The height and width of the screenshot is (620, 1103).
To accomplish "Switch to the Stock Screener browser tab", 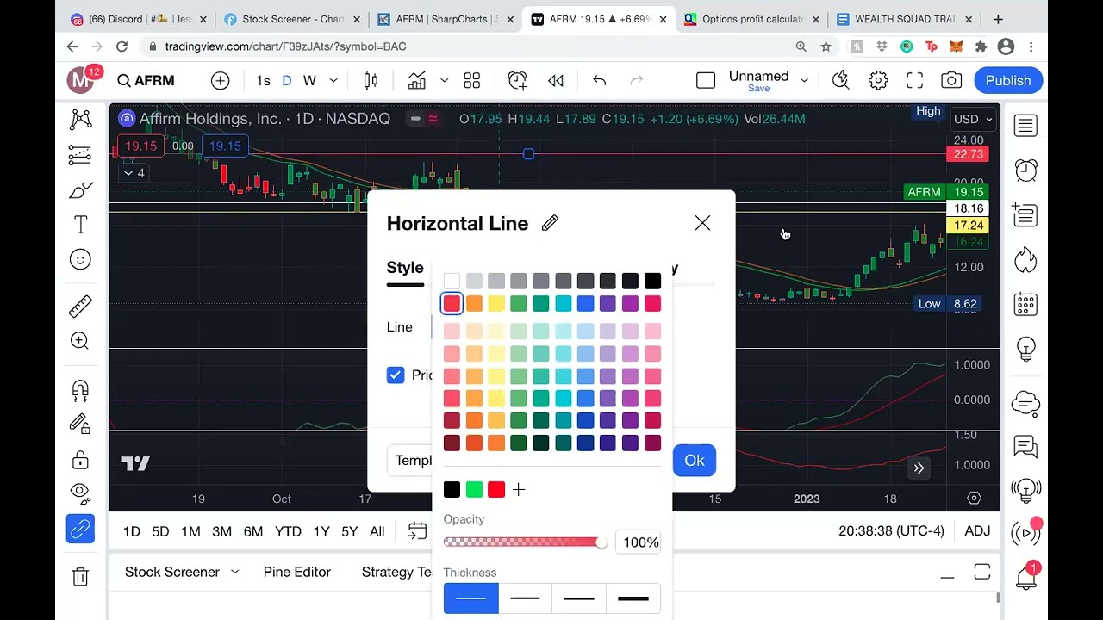I will click(x=293, y=19).
